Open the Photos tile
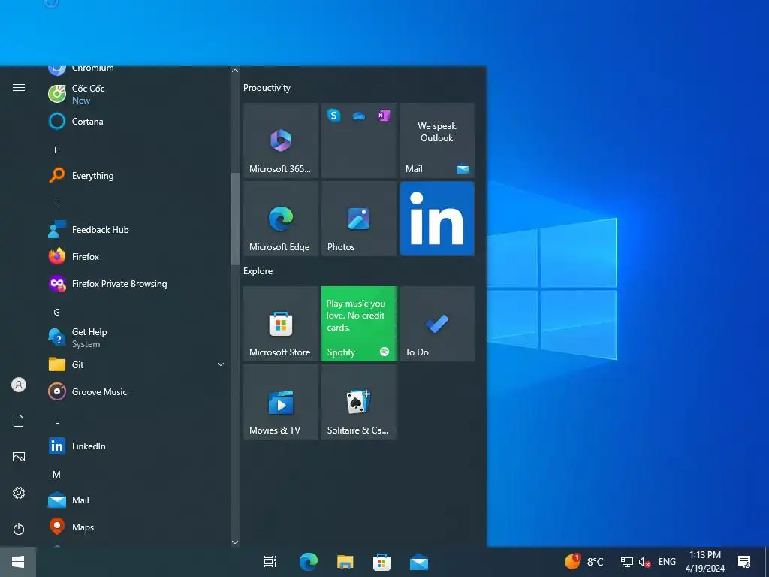The width and height of the screenshot is (769, 577). click(359, 219)
